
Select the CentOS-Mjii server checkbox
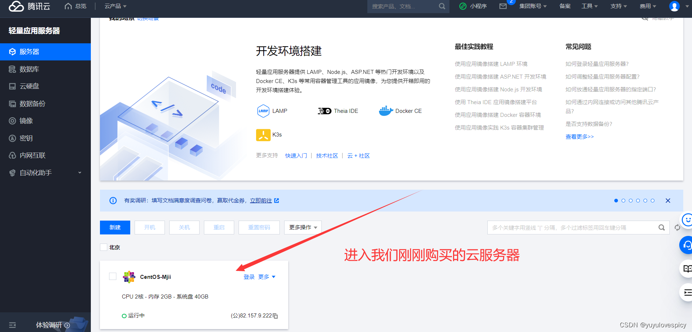click(113, 276)
